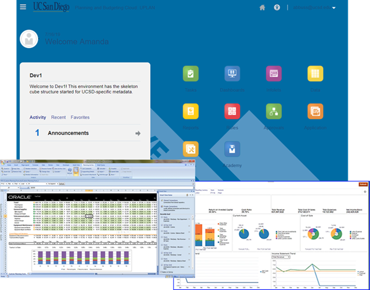
Task: Click Zoom Out in the Excel ribbon
Action: click(6, 172)
